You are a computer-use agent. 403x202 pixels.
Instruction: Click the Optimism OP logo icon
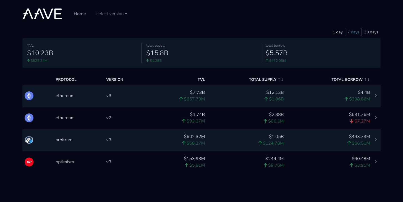pos(29,162)
